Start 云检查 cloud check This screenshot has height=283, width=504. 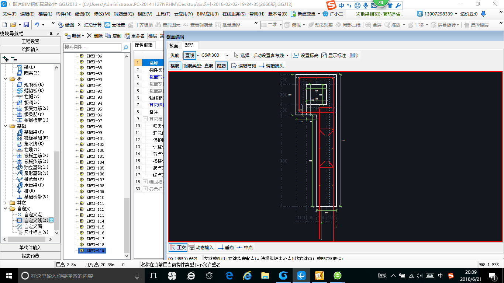pos(115,25)
